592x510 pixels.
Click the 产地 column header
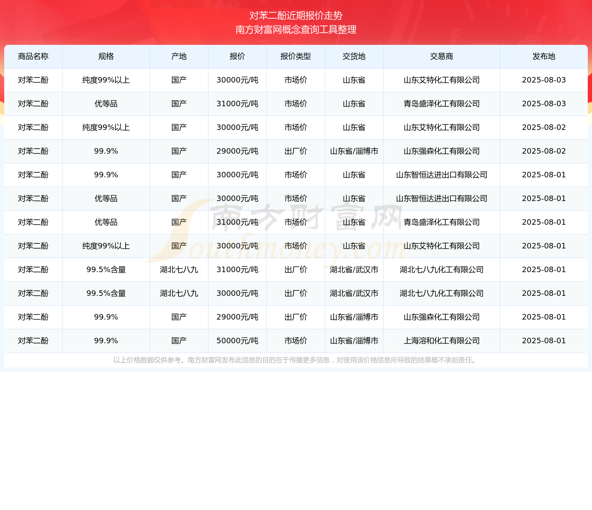pos(179,56)
